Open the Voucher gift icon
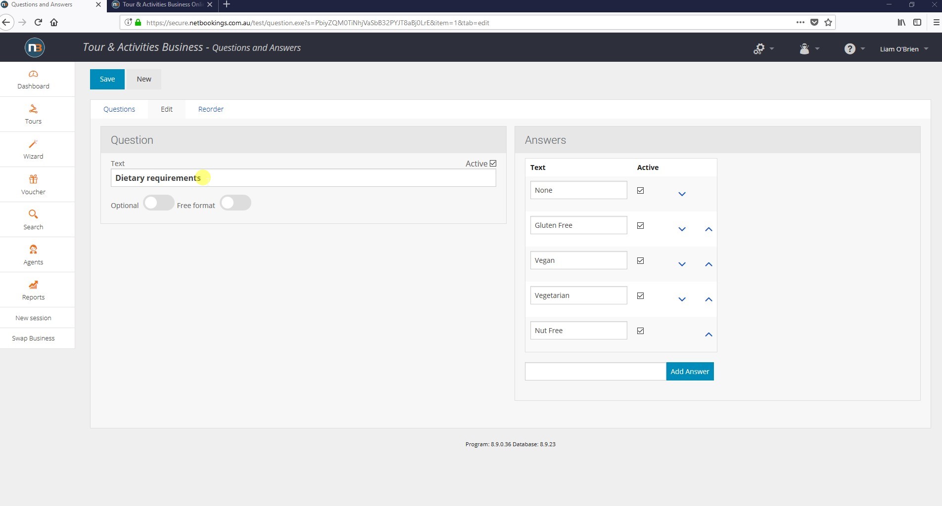This screenshot has height=506, width=942. click(x=33, y=179)
